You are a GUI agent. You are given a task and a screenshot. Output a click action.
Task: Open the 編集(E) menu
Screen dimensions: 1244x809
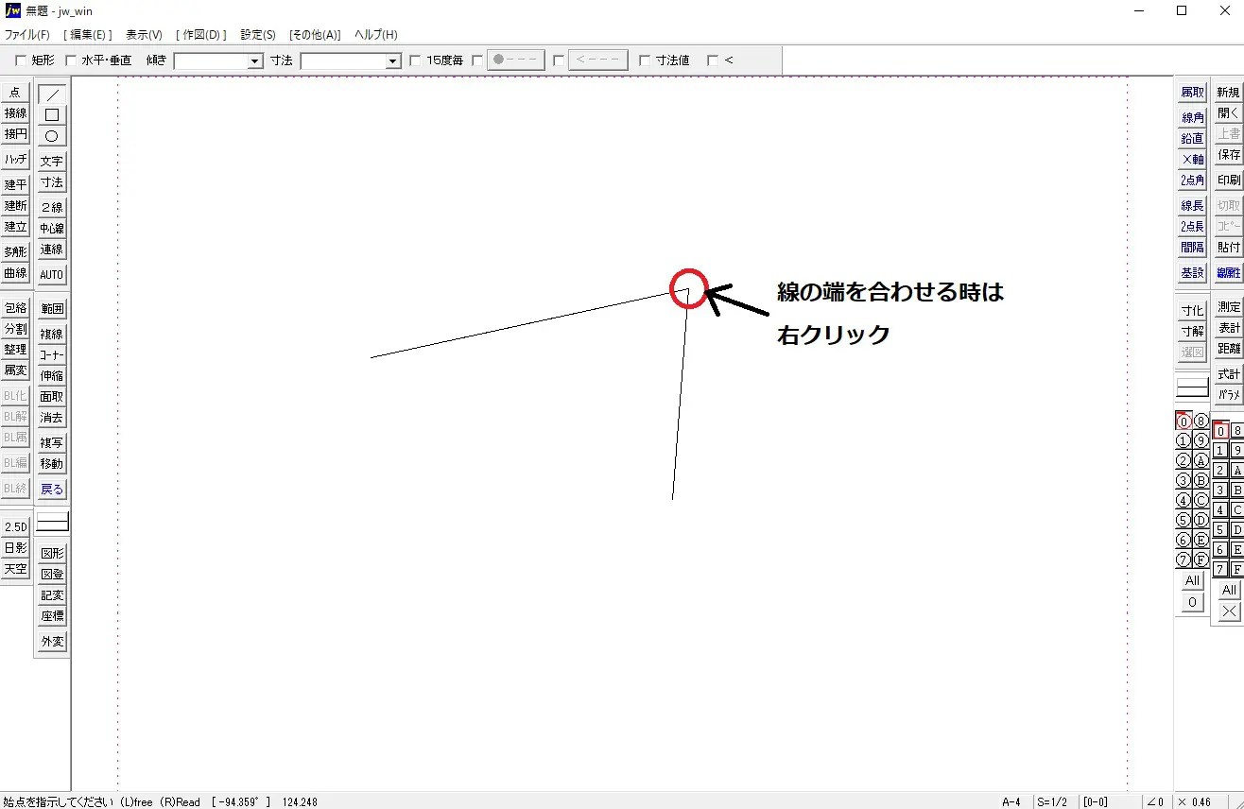[x=88, y=35]
